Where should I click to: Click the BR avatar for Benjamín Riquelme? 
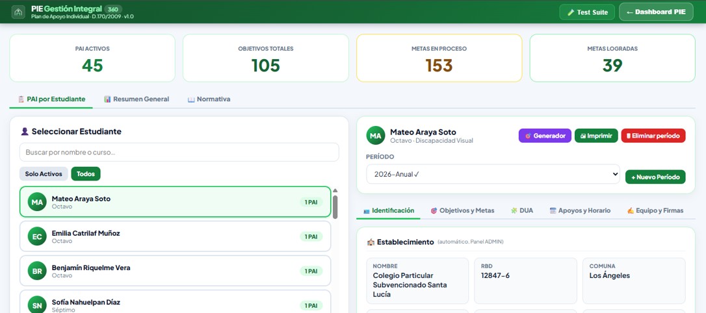[x=37, y=271]
